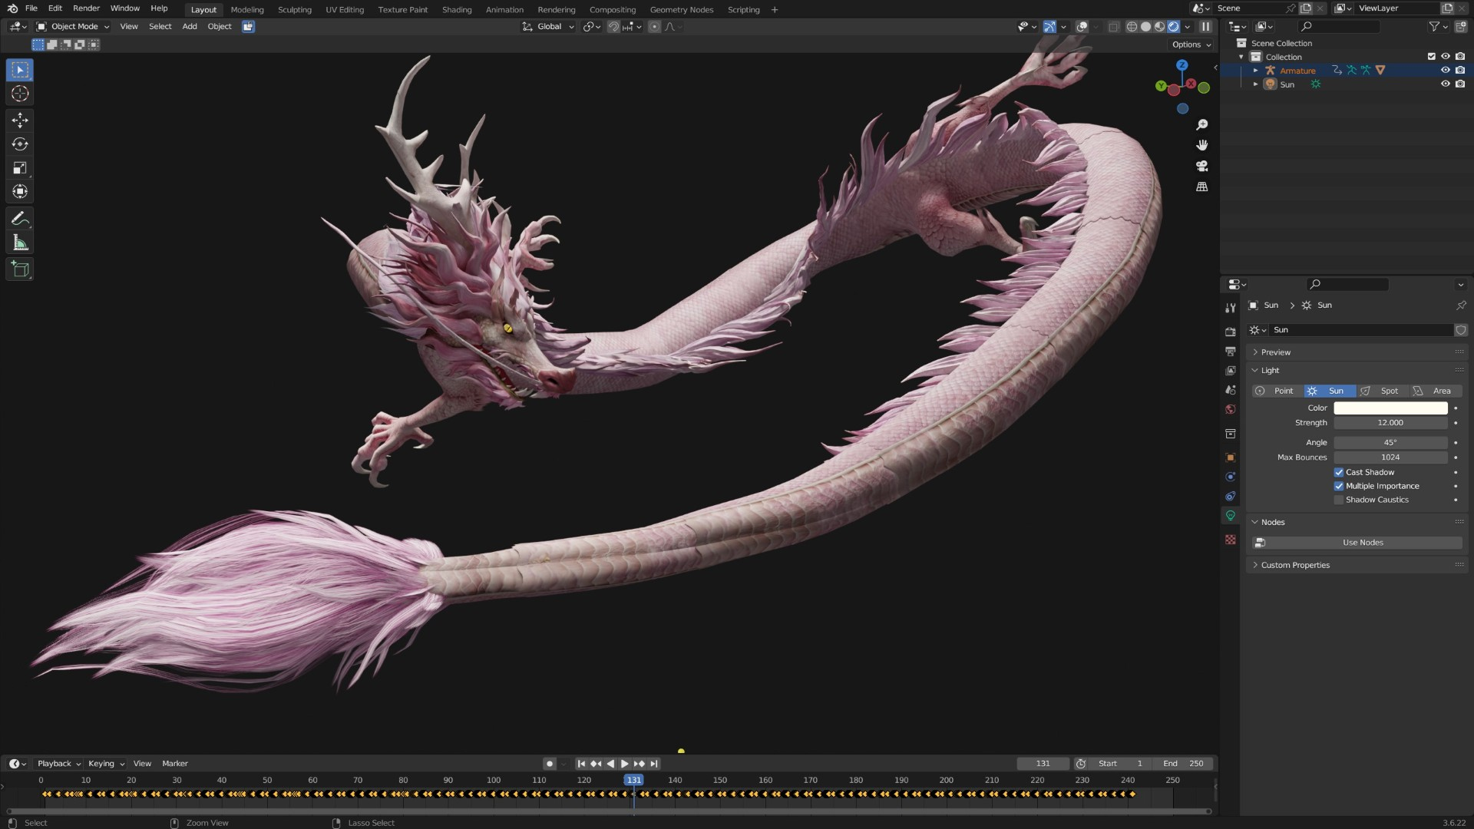
Task: Click the pan hand viewport icon
Action: [x=1202, y=145]
